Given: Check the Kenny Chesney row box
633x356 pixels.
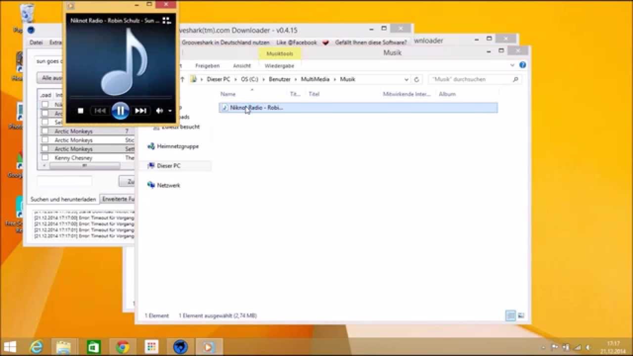Looking at the screenshot, I should coord(45,158).
